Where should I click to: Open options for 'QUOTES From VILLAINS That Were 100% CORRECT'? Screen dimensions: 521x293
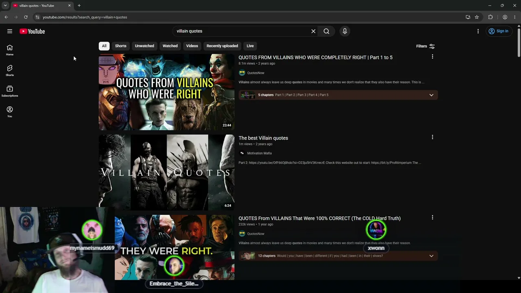pyautogui.click(x=432, y=218)
